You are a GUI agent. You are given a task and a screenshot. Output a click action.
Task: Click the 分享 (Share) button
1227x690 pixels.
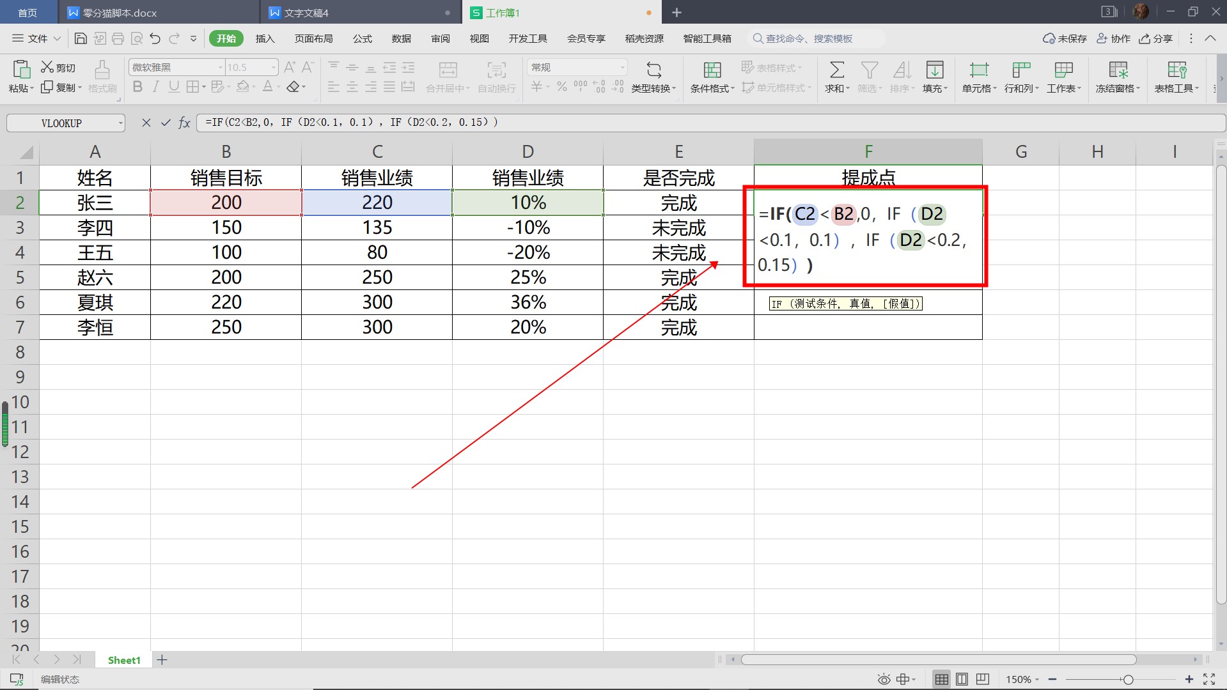click(x=1156, y=38)
